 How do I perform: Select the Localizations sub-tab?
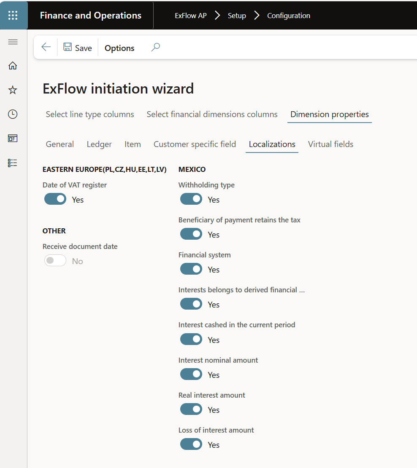(272, 144)
